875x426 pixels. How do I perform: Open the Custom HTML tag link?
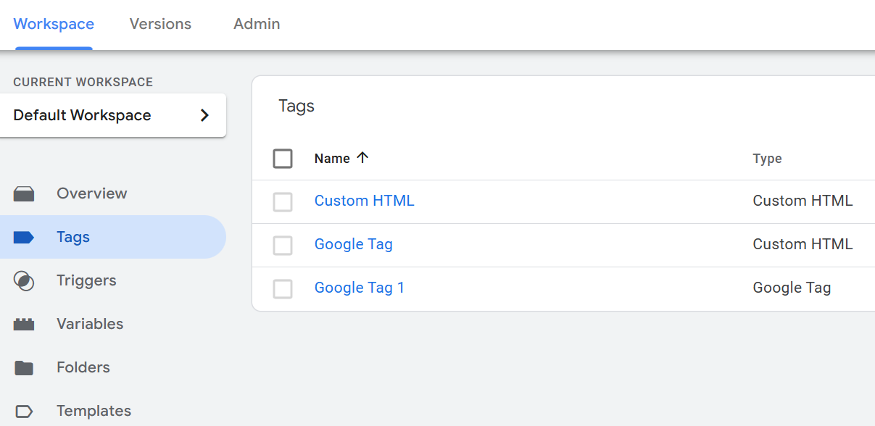coord(364,201)
